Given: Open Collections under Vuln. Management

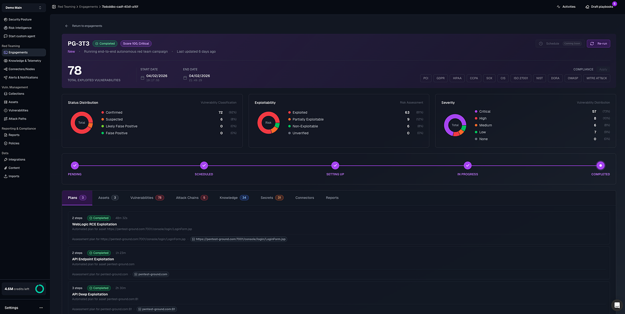Looking at the screenshot, I should pos(16,94).
